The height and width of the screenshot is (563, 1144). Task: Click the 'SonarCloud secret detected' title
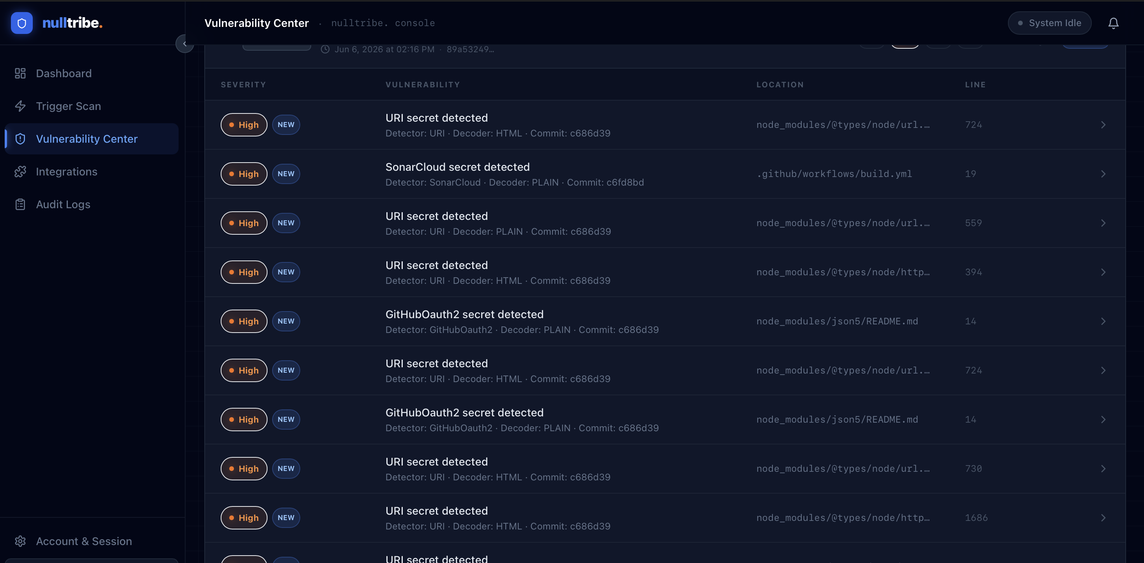457,167
